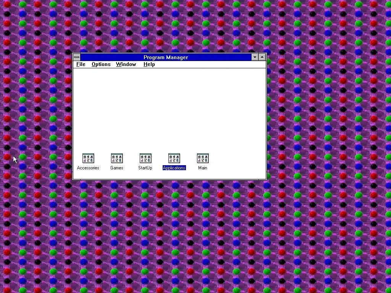Click the Main label text

click(203, 168)
